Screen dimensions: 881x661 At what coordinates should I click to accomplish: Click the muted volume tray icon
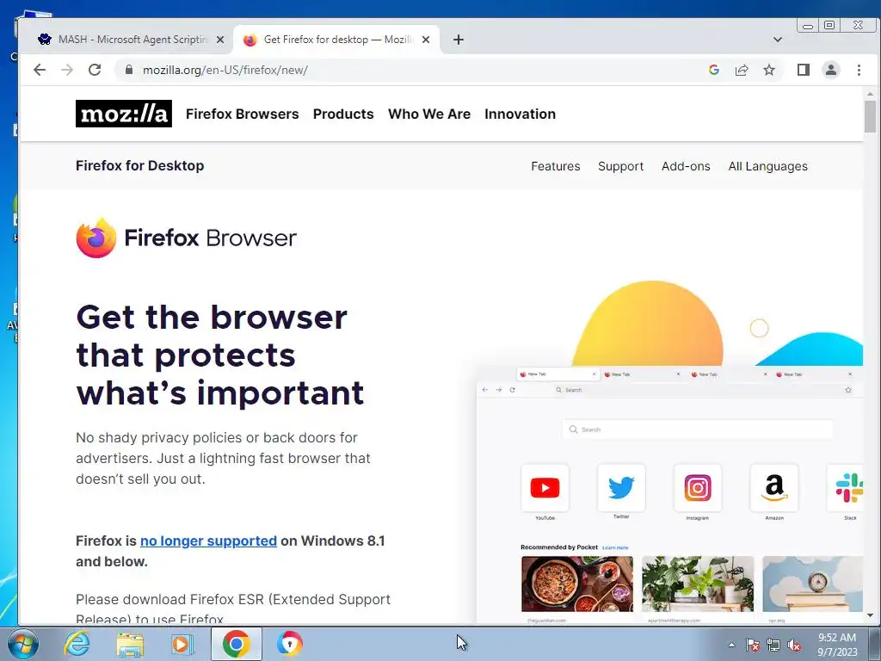(794, 645)
